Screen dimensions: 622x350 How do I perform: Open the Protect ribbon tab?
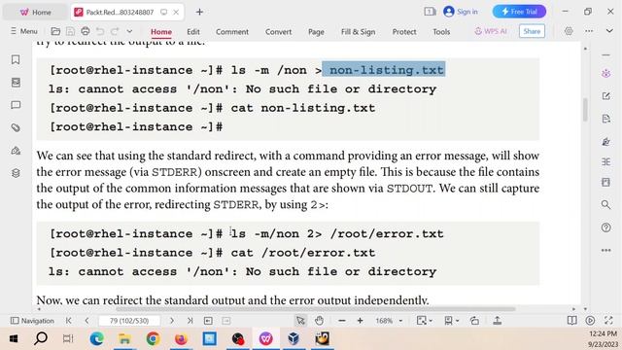click(x=404, y=32)
